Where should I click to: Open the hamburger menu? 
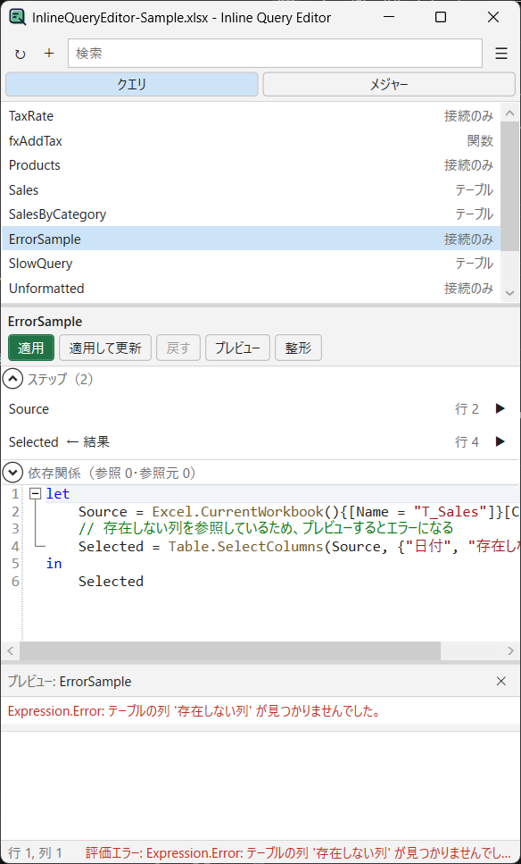(x=501, y=54)
